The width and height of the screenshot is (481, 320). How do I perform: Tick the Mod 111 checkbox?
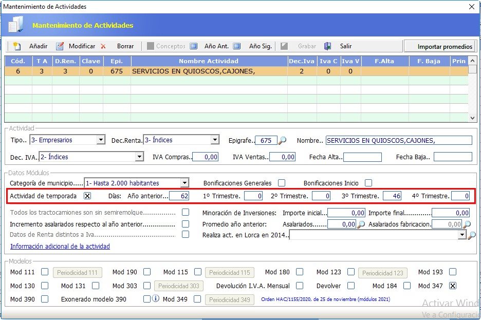click(45, 272)
